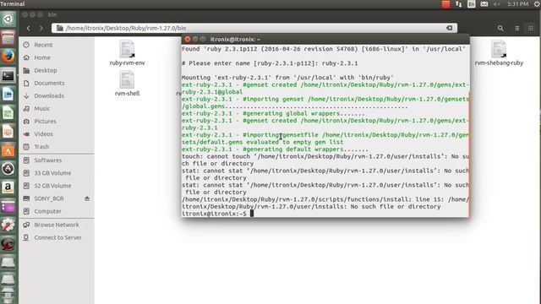The height and width of the screenshot is (304, 541).
Task: Open clock showing 5:31 PM
Action: (x=517, y=4)
